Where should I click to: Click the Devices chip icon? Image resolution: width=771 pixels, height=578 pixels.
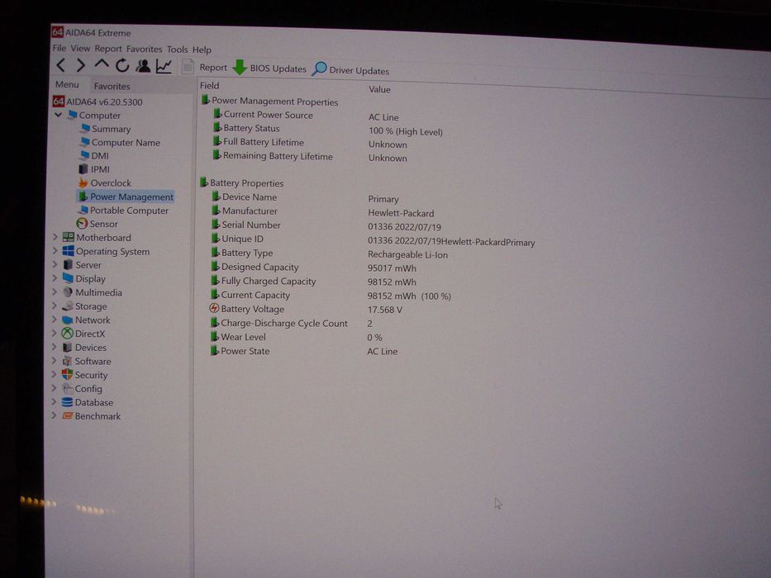[x=68, y=348]
